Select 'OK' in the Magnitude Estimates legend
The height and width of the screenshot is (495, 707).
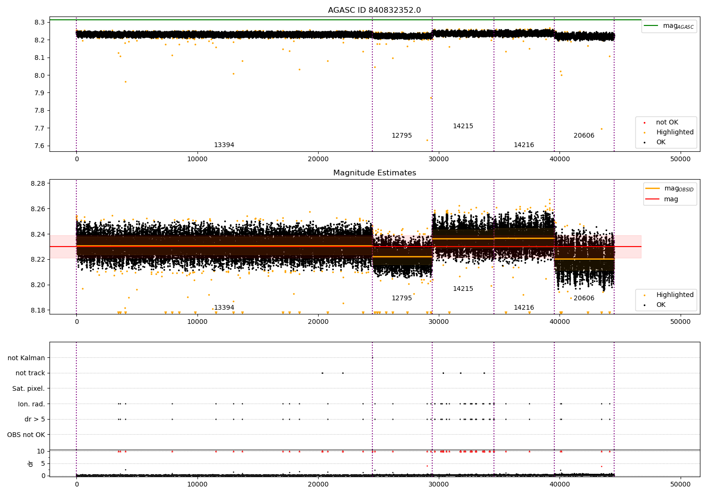coord(661,305)
